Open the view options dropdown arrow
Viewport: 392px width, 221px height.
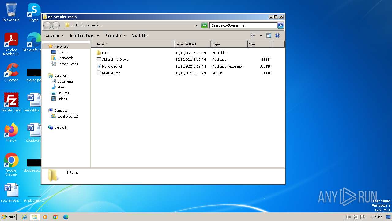click(261, 36)
